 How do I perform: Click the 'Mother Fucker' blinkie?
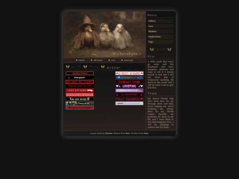tap(80, 73)
